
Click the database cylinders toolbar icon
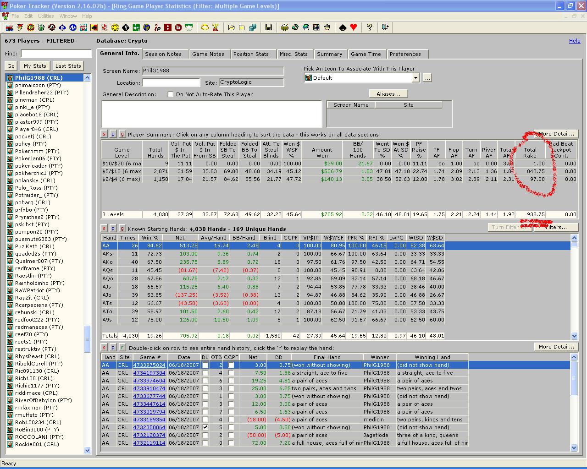(x=253, y=27)
